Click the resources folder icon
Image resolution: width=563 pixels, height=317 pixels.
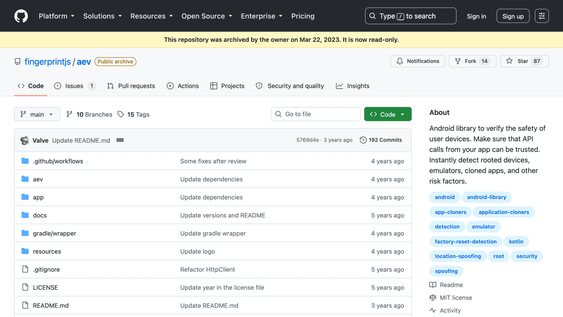(25, 251)
